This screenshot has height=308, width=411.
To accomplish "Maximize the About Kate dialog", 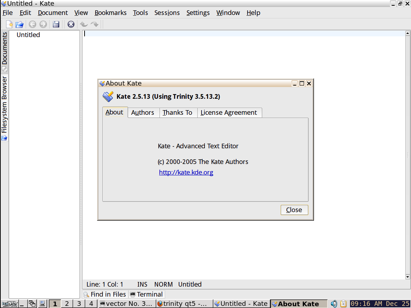I will coord(302,83).
